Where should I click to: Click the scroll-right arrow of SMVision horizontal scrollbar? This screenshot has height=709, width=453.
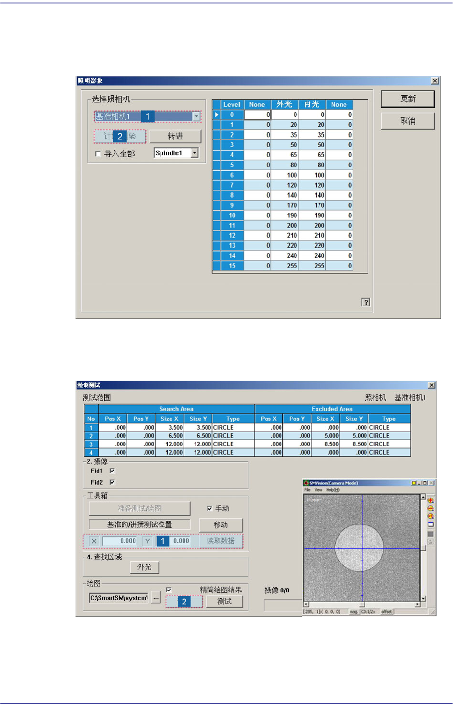(x=417, y=604)
